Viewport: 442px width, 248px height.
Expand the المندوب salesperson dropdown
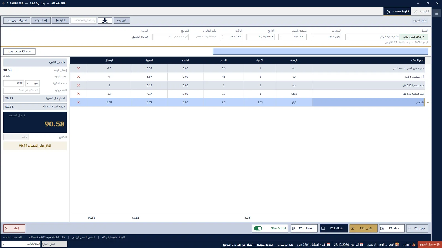[x=313, y=37]
